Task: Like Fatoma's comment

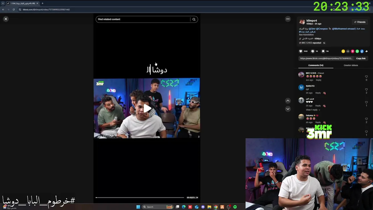Action: pyautogui.click(x=366, y=119)
